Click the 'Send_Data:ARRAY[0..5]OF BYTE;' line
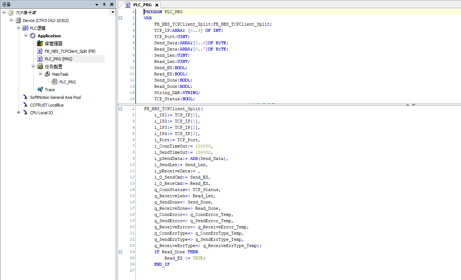Image resolution: width=461 pixels, height=280 pixels. [x=191, y=43]
